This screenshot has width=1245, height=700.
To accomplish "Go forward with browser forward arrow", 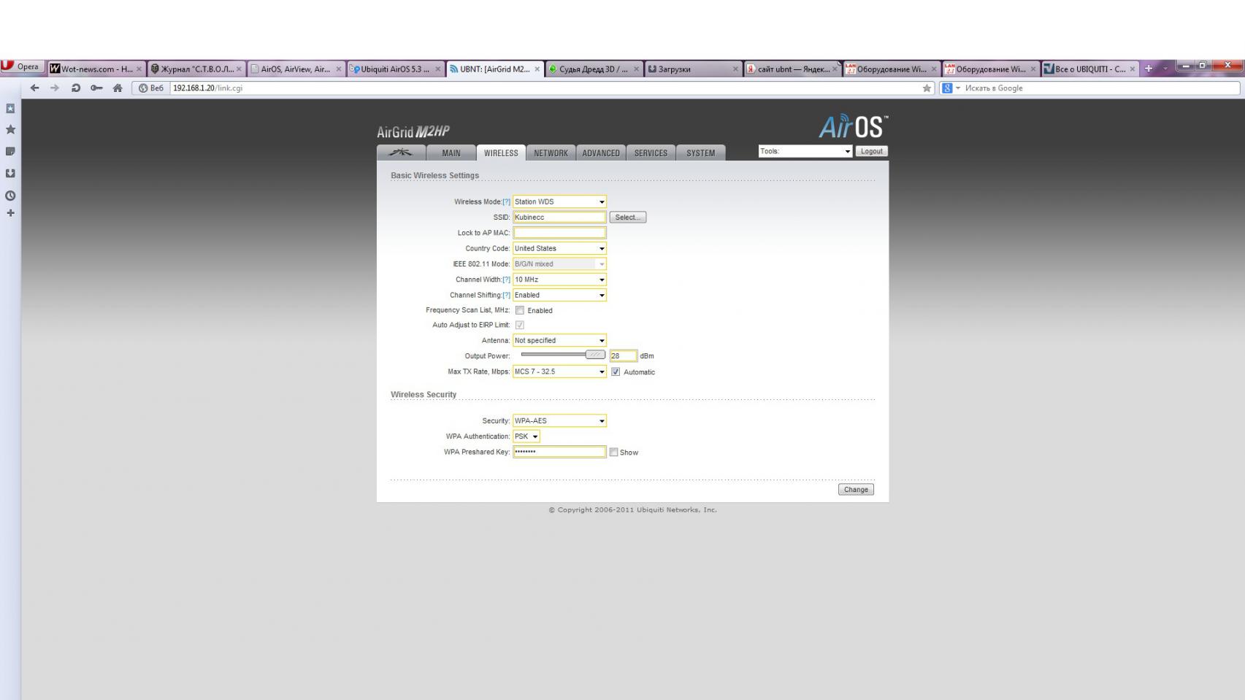I will click(x=55, y=88).
